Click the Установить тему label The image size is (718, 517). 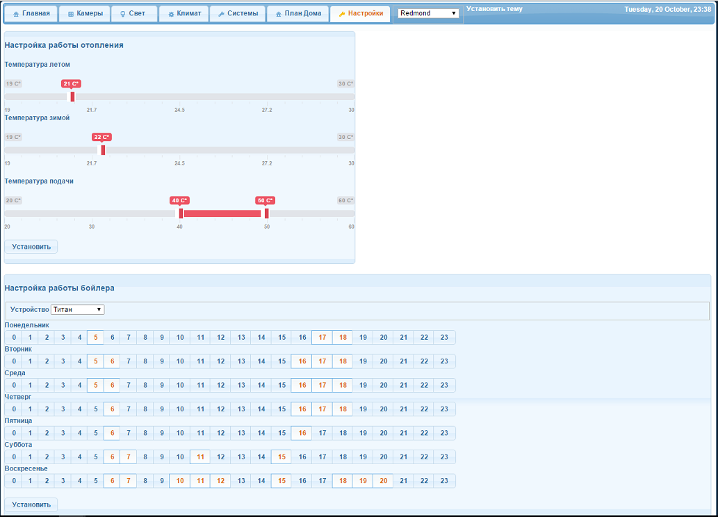494,9
